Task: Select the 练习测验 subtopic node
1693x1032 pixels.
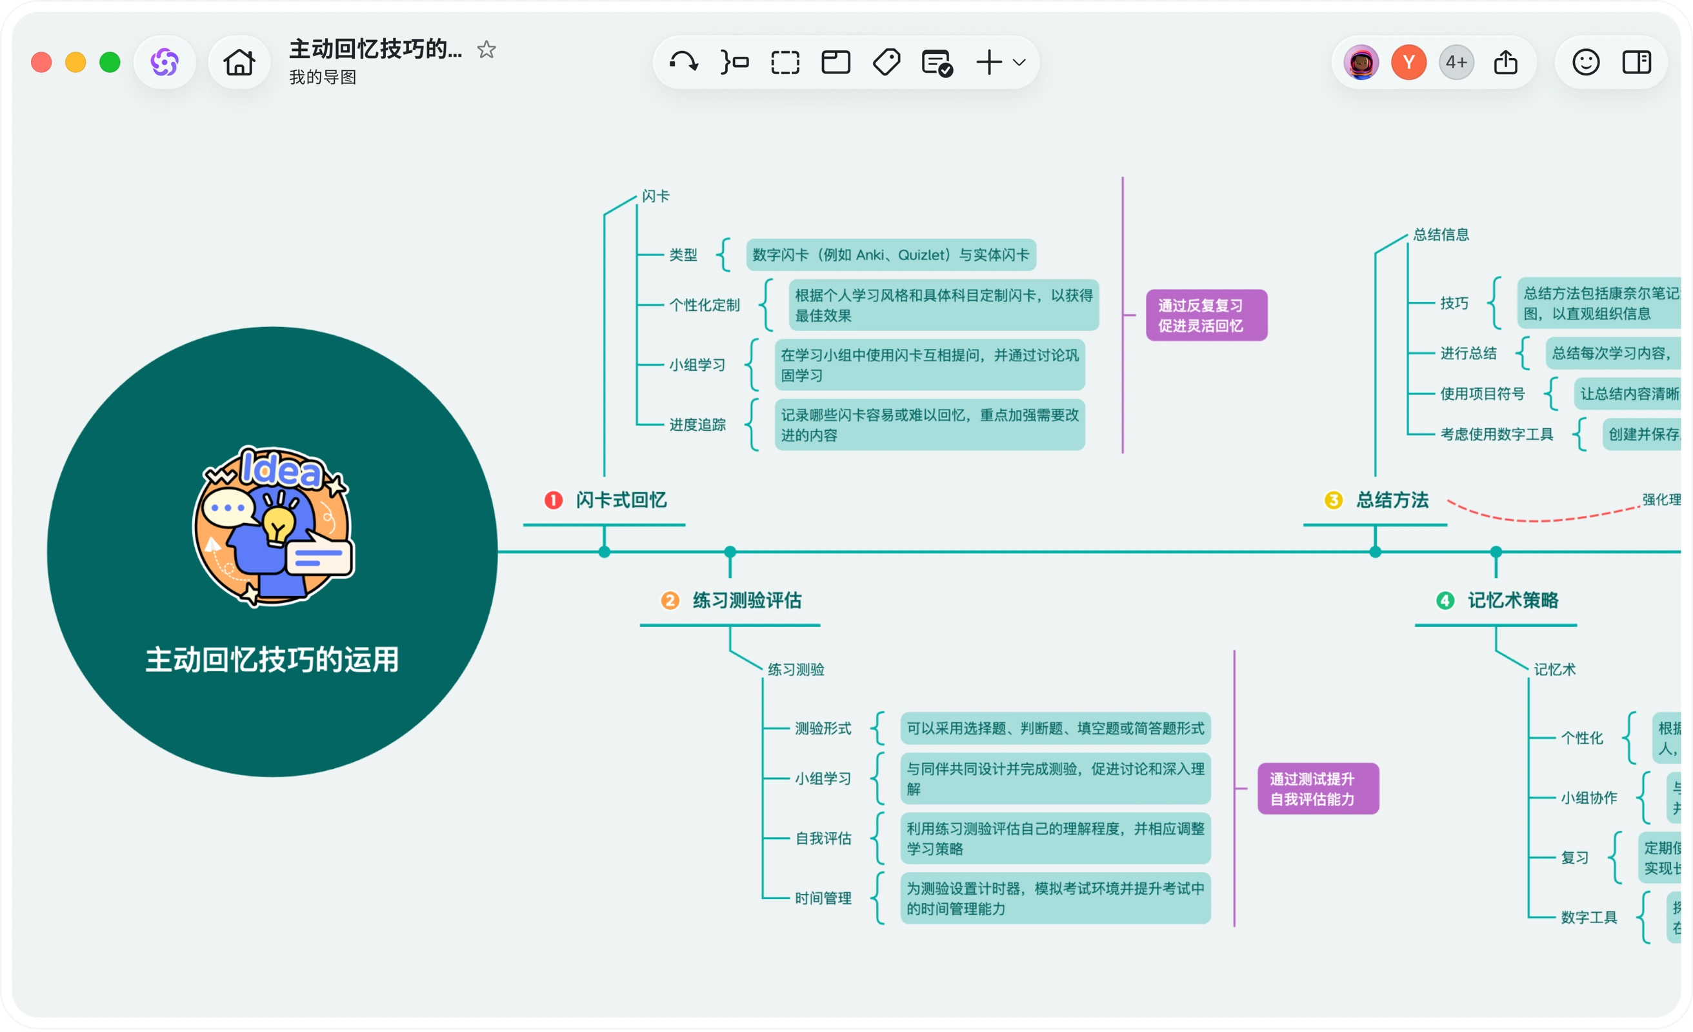Action: pyautogui.click(x=796, y=670)
